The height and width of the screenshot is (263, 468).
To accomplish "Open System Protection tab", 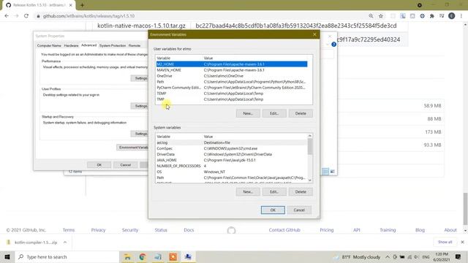I will [113, 45].
